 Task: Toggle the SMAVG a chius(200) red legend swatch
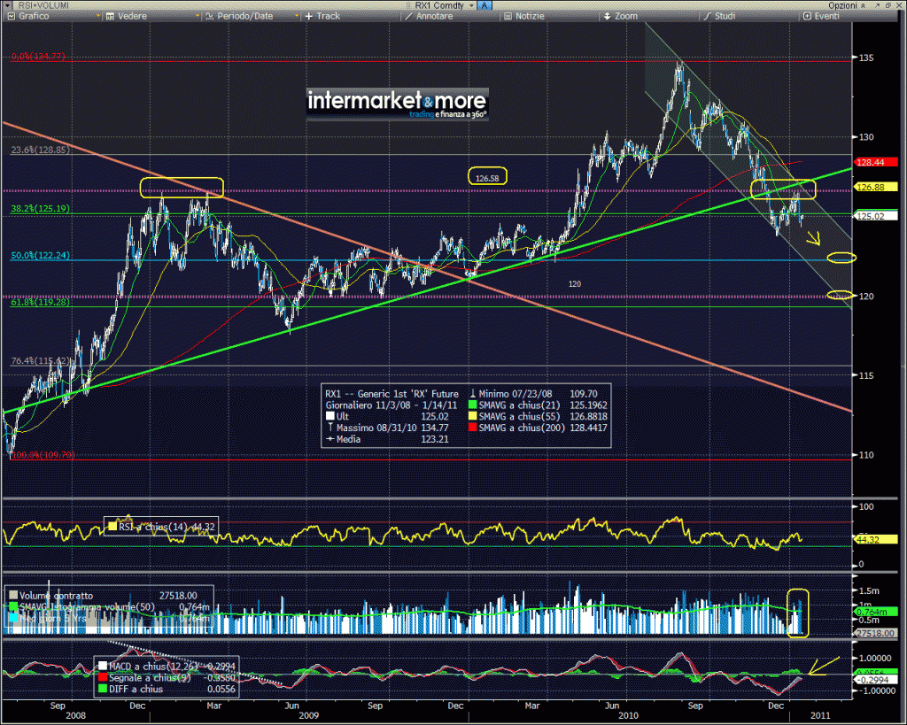(x=472, y=428)
